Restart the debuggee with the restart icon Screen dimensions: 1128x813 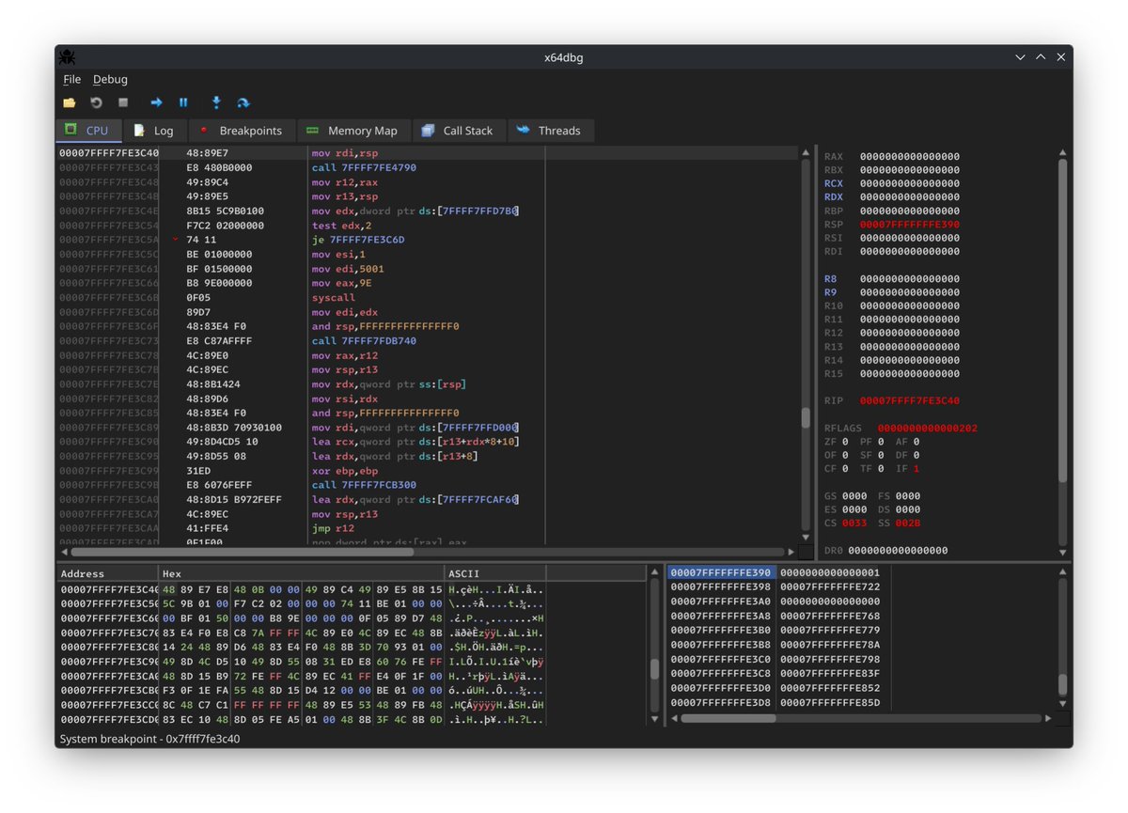(96, 102)
